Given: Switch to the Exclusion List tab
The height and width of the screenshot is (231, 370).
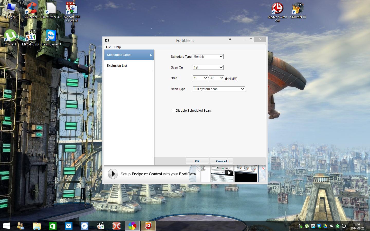Looking at the screenshot, I should (129, 66).
